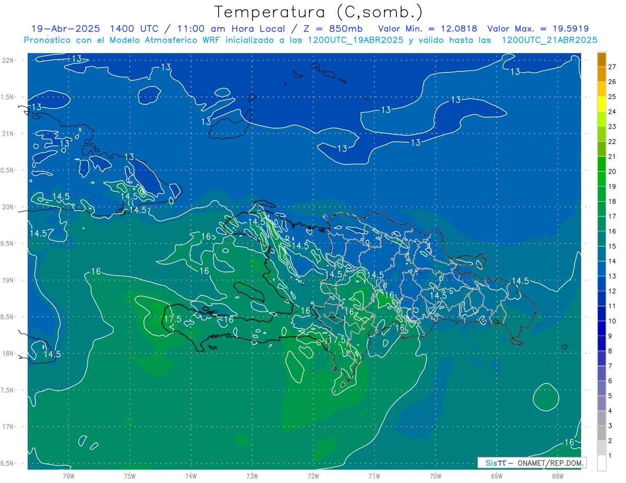Click the color bar label 26
This screenshot has height=483, width=626.
[x=612, y=82]
